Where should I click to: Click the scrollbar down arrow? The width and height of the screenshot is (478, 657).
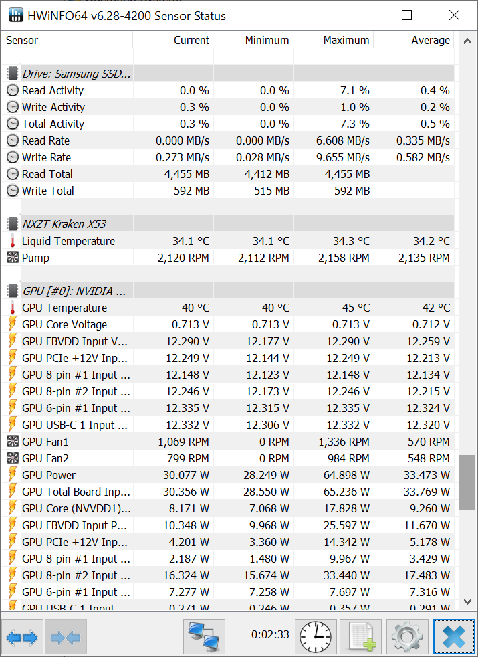[x=467, y=601]
